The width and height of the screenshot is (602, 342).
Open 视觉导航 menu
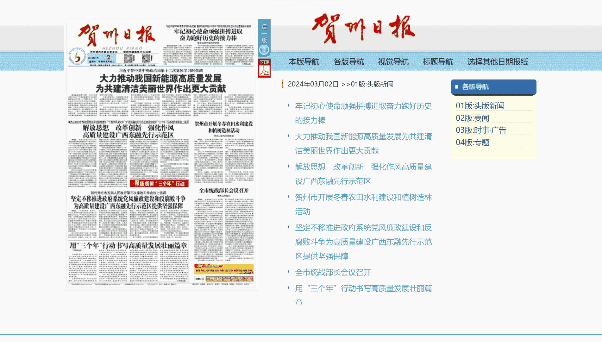(x=393, y=62)
